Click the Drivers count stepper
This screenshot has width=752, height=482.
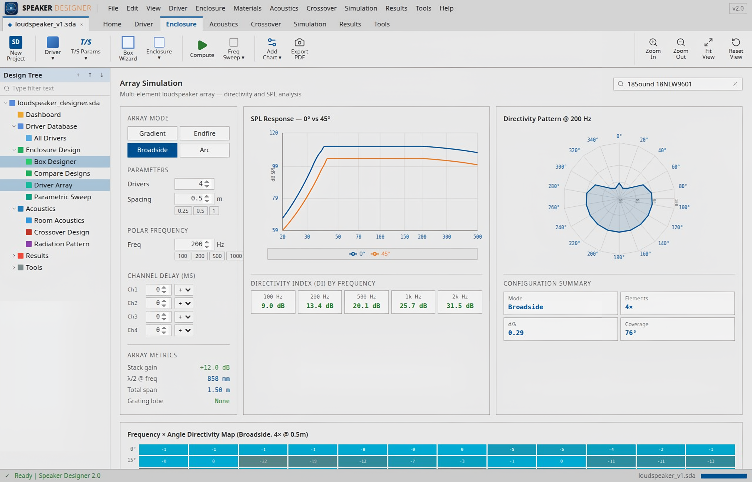pyautogui.click(x=207, y=184)
